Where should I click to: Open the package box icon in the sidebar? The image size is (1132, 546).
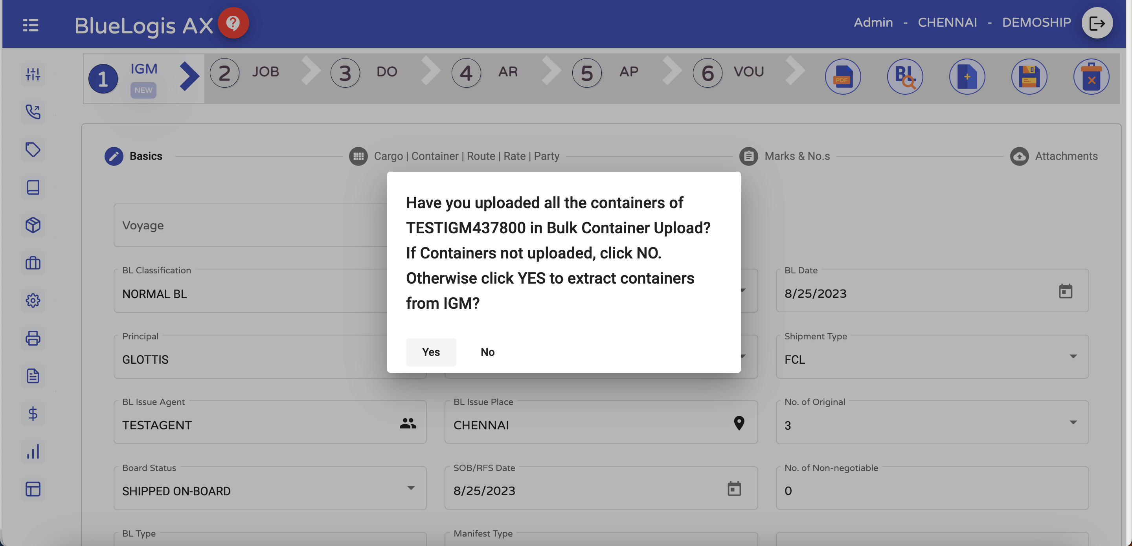coord(33,225)
